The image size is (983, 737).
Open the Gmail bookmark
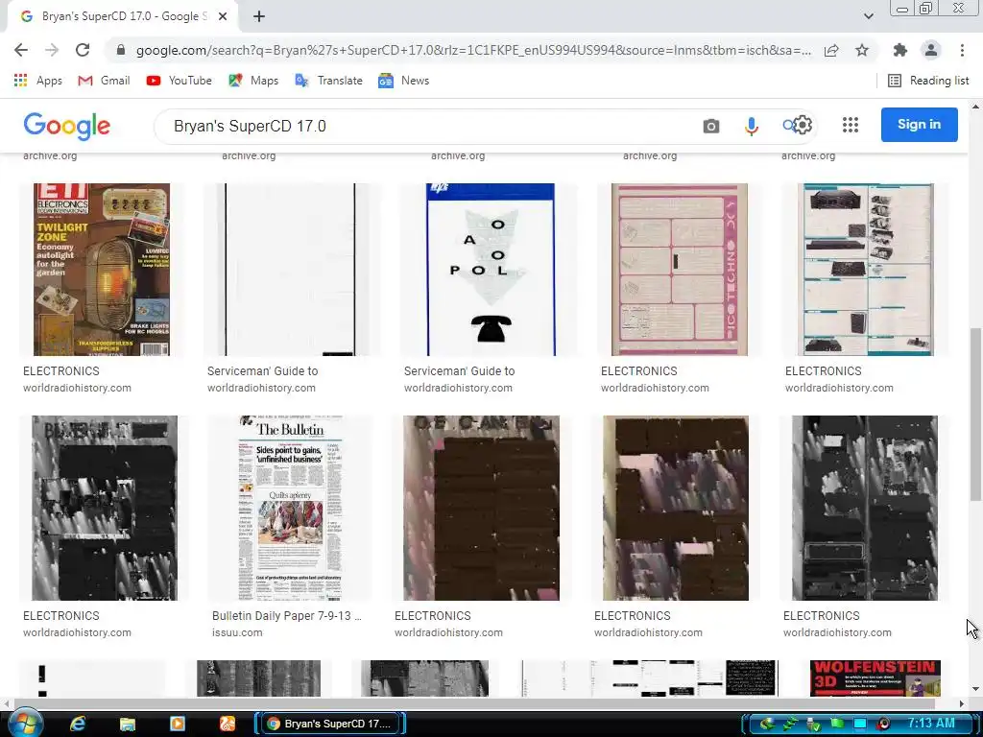tap(104, 81)
